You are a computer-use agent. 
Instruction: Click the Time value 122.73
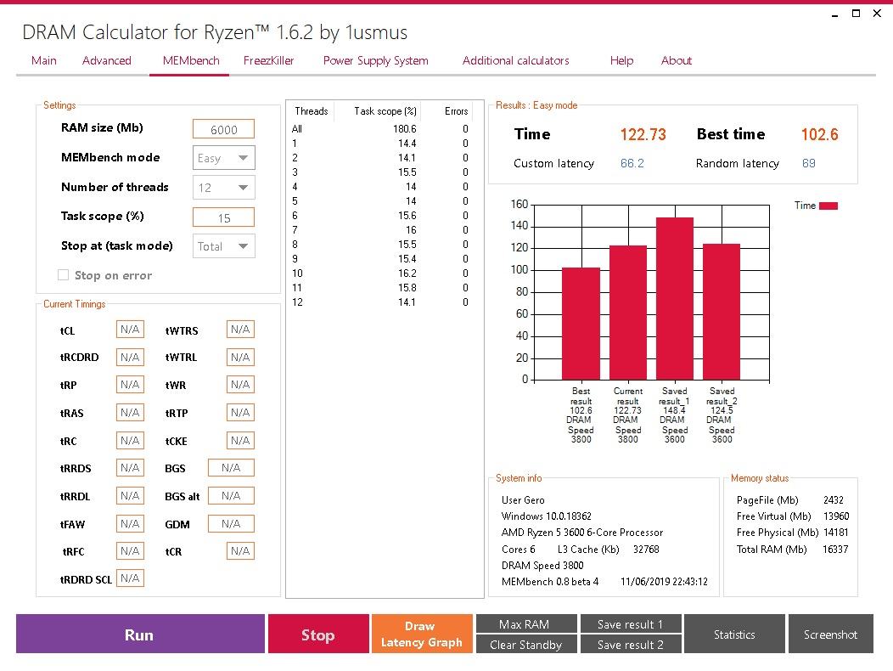coord(643,134)
